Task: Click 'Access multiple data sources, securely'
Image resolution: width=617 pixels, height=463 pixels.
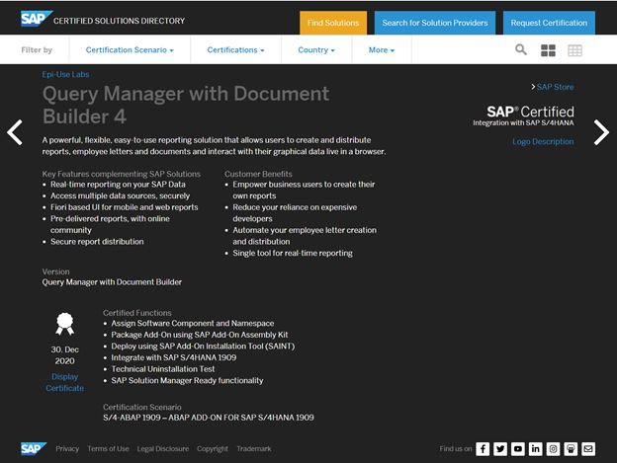Action: pos(120,195)
